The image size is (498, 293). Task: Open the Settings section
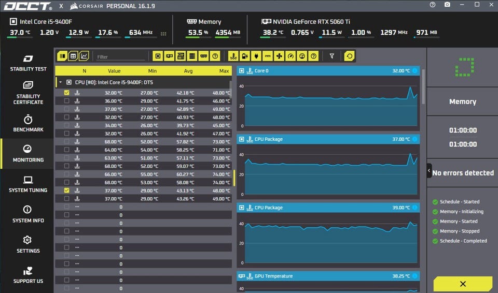(x=28, y=244)
